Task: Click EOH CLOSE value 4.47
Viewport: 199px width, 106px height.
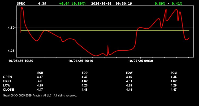Action: (40, 90)
